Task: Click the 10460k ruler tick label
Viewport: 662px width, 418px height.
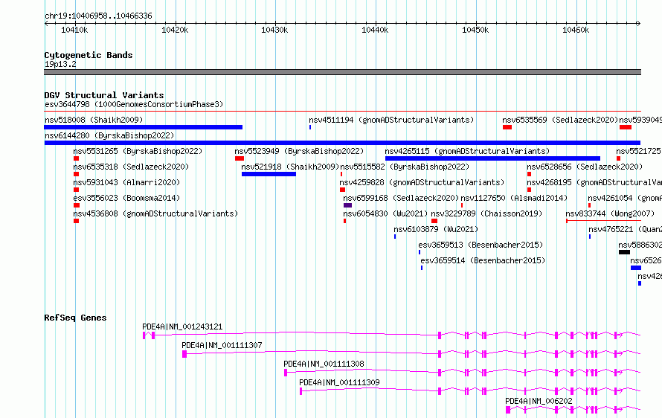Action: click(x=576, y=30)
